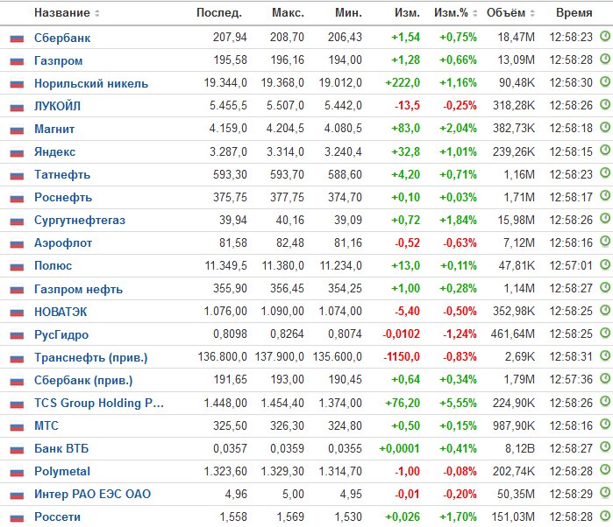
Task: Click the clock icon in Интер РАО row
Action: pyautogui.click(x=605, y=492)
